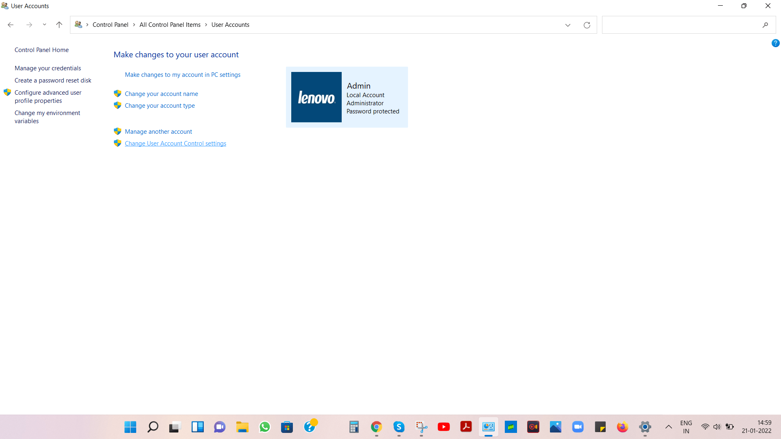781x439 pixels.
Task: Open Control Panel Home navigation
Action: (x=41, y=49)
